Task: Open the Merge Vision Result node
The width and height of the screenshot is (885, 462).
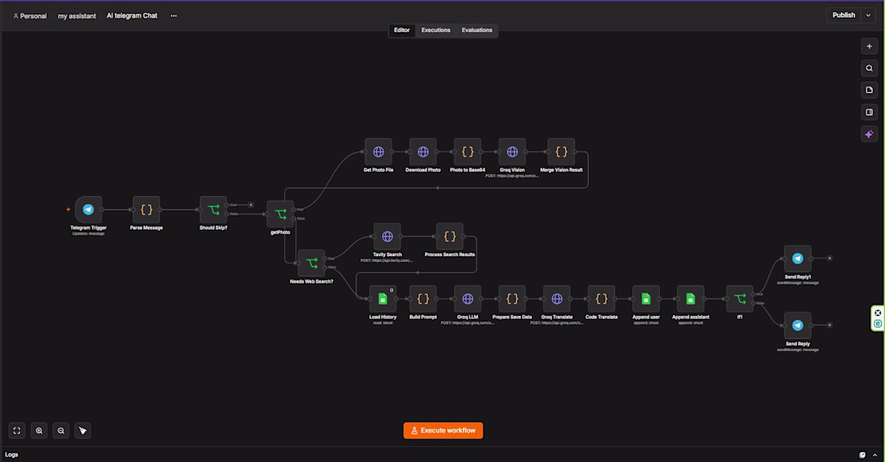Action: pyautogui.click(x=561, y=152)
